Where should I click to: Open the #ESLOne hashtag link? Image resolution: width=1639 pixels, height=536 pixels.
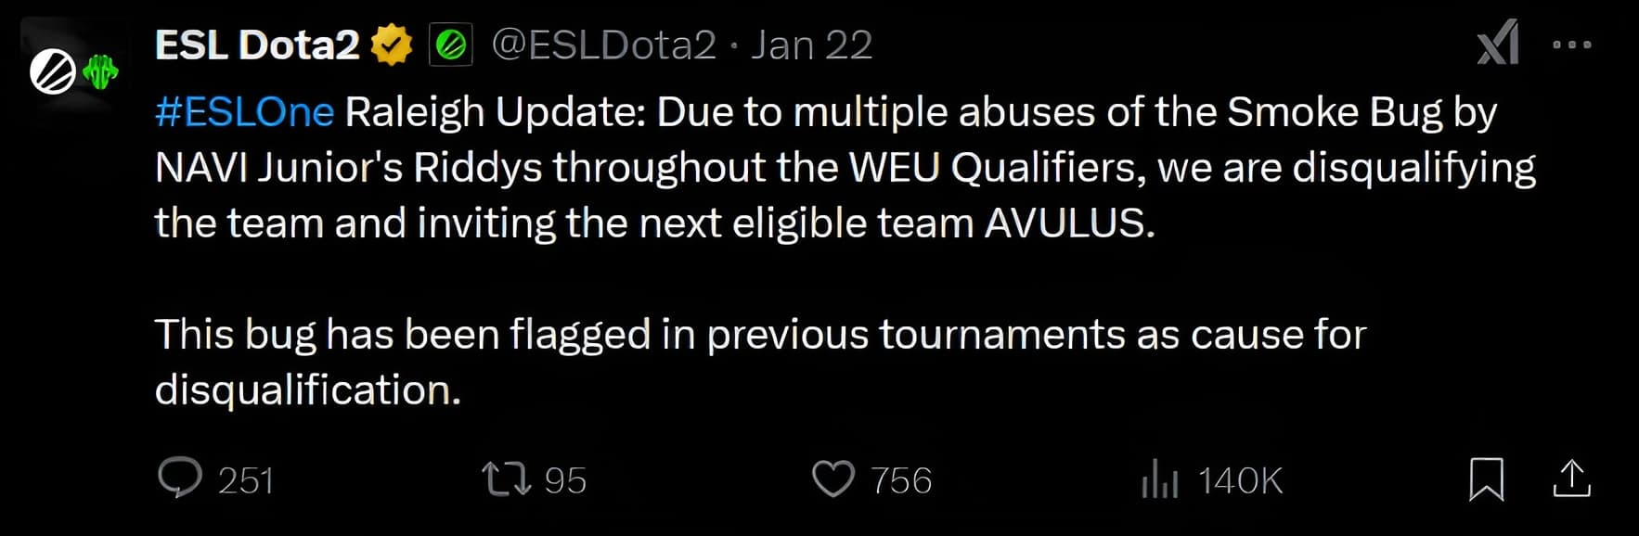[x=244, y=112]
